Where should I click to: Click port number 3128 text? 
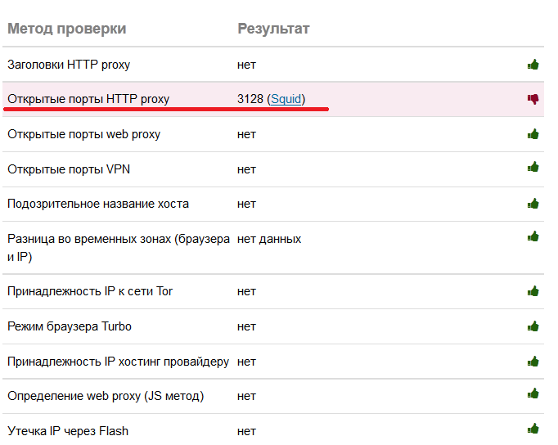pyautogui.click(x=250, y=99)
